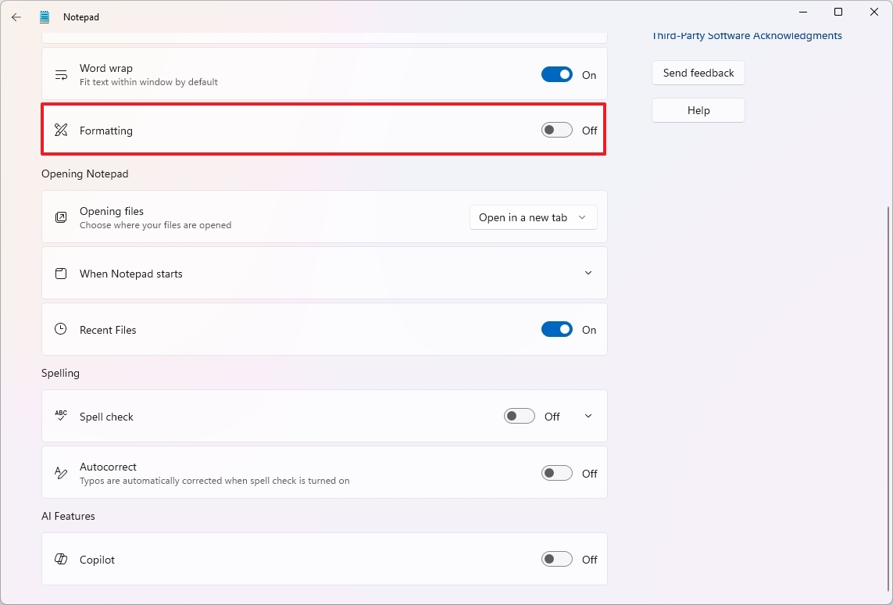The image size is (893, 605).
Task: Click the Help button
Action: tap(698, 110)
